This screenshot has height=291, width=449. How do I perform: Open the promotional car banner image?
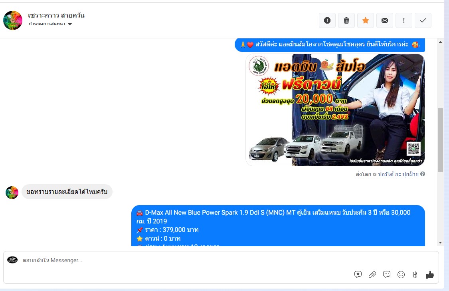pyautogui.click(x=335, y=110)
